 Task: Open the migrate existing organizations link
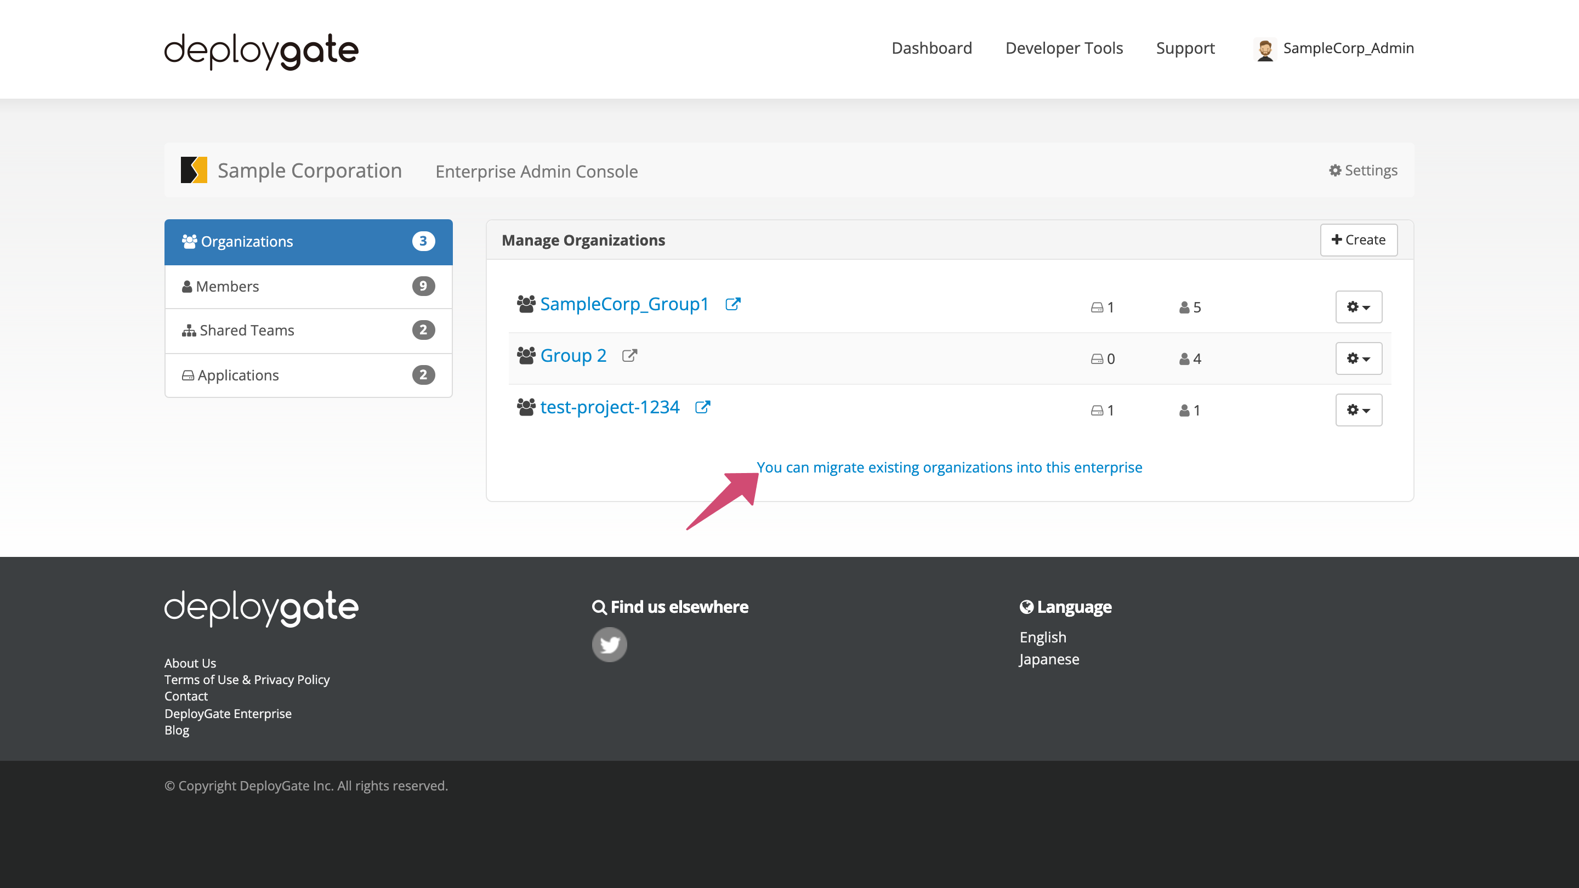[x=950, y=467]
